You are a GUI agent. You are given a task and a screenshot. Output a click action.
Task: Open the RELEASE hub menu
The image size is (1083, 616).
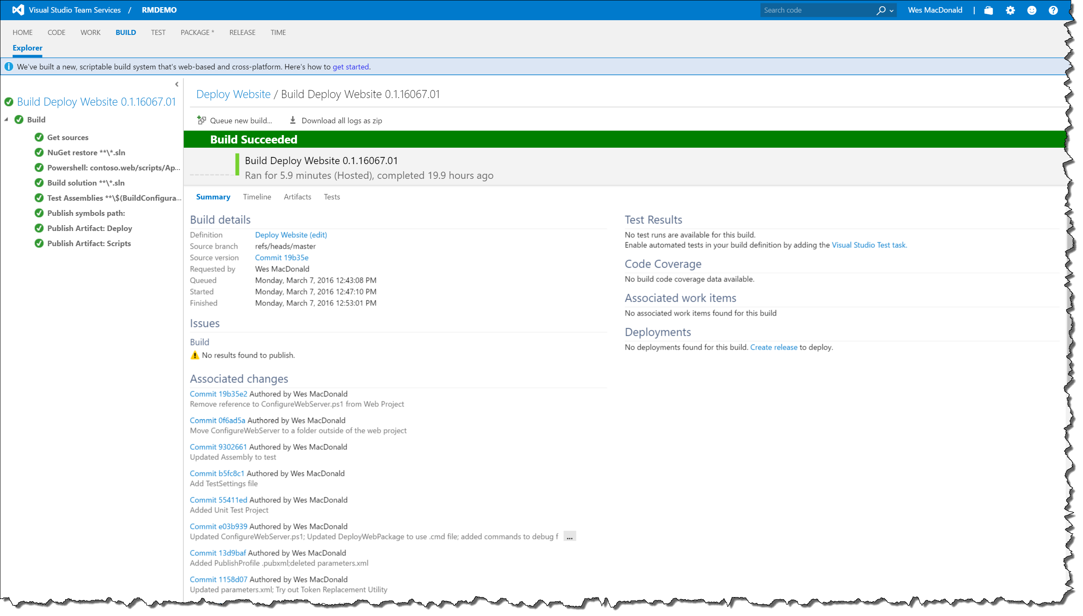[x=242, y=32]
